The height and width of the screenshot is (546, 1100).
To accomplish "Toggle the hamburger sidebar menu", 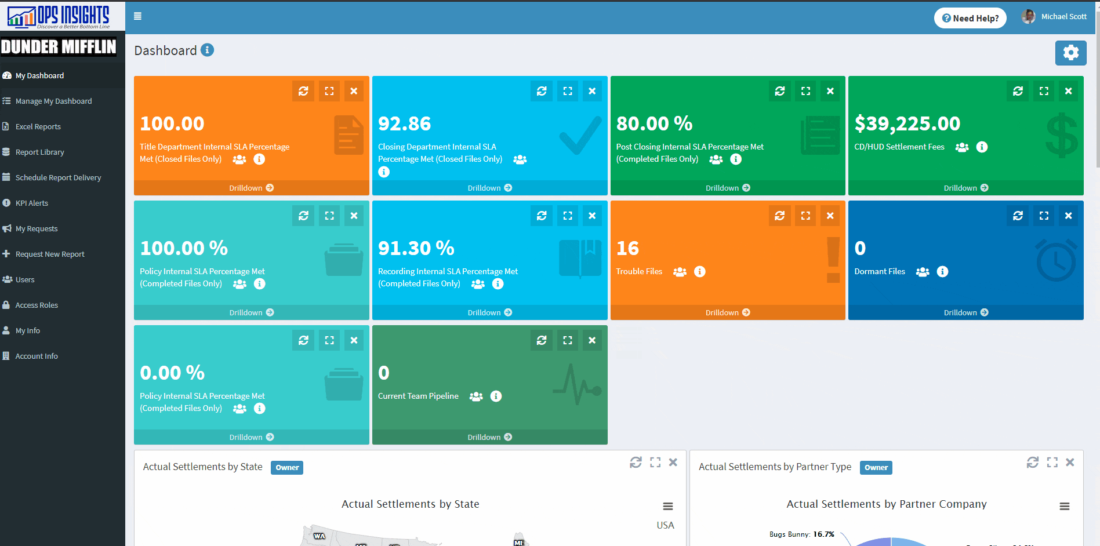I will [x=137, y=16].
